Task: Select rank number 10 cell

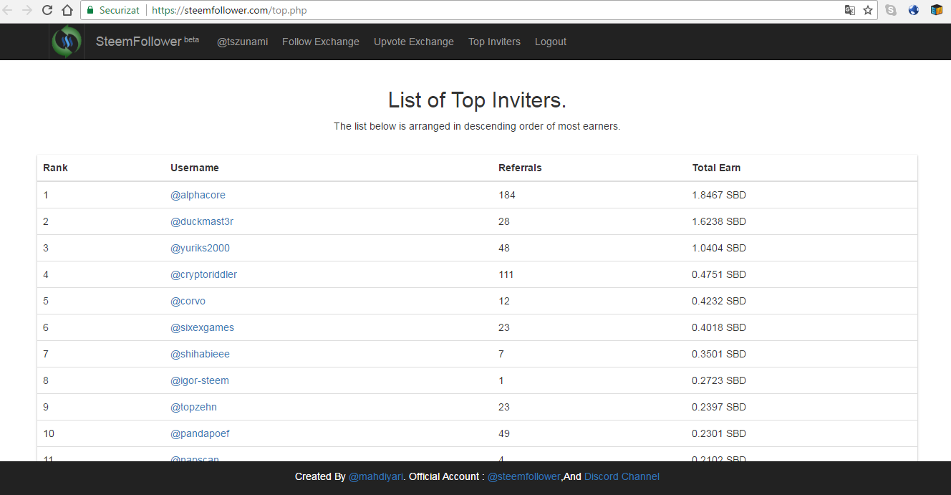Action: point(49,433)
